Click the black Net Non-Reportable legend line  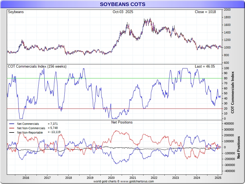(x=12, y=132)
